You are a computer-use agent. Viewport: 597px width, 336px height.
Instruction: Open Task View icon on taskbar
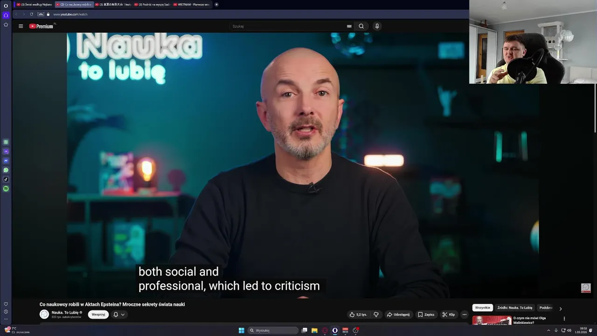[305, 330]
